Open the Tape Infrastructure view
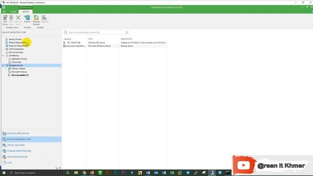Viewport: 313px width, 176px height. (31, 157)
